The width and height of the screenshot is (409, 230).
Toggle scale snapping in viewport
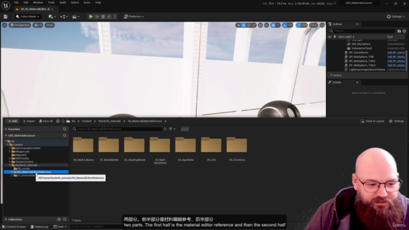(298, 25)
